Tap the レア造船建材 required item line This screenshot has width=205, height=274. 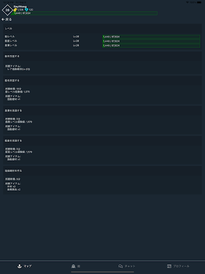pyautogui.click(x=19, y=69)
